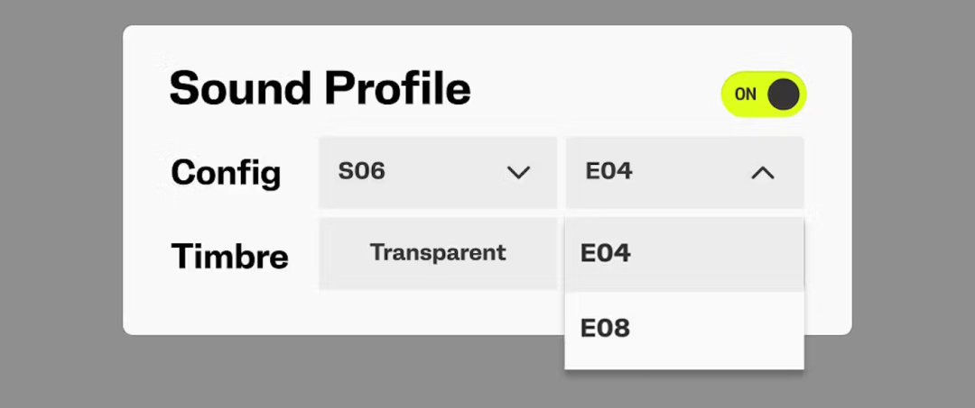975x408 pixels.
Task: Click the dark knob of the ON switch
Action: pyautogui.click(x=783, y=95)
